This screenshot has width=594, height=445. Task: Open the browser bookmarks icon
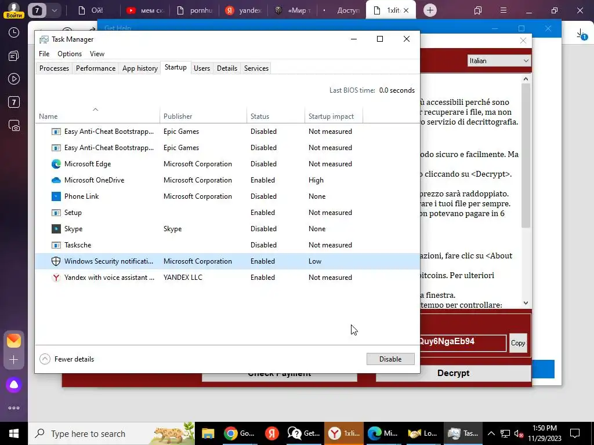coord(478,10)
